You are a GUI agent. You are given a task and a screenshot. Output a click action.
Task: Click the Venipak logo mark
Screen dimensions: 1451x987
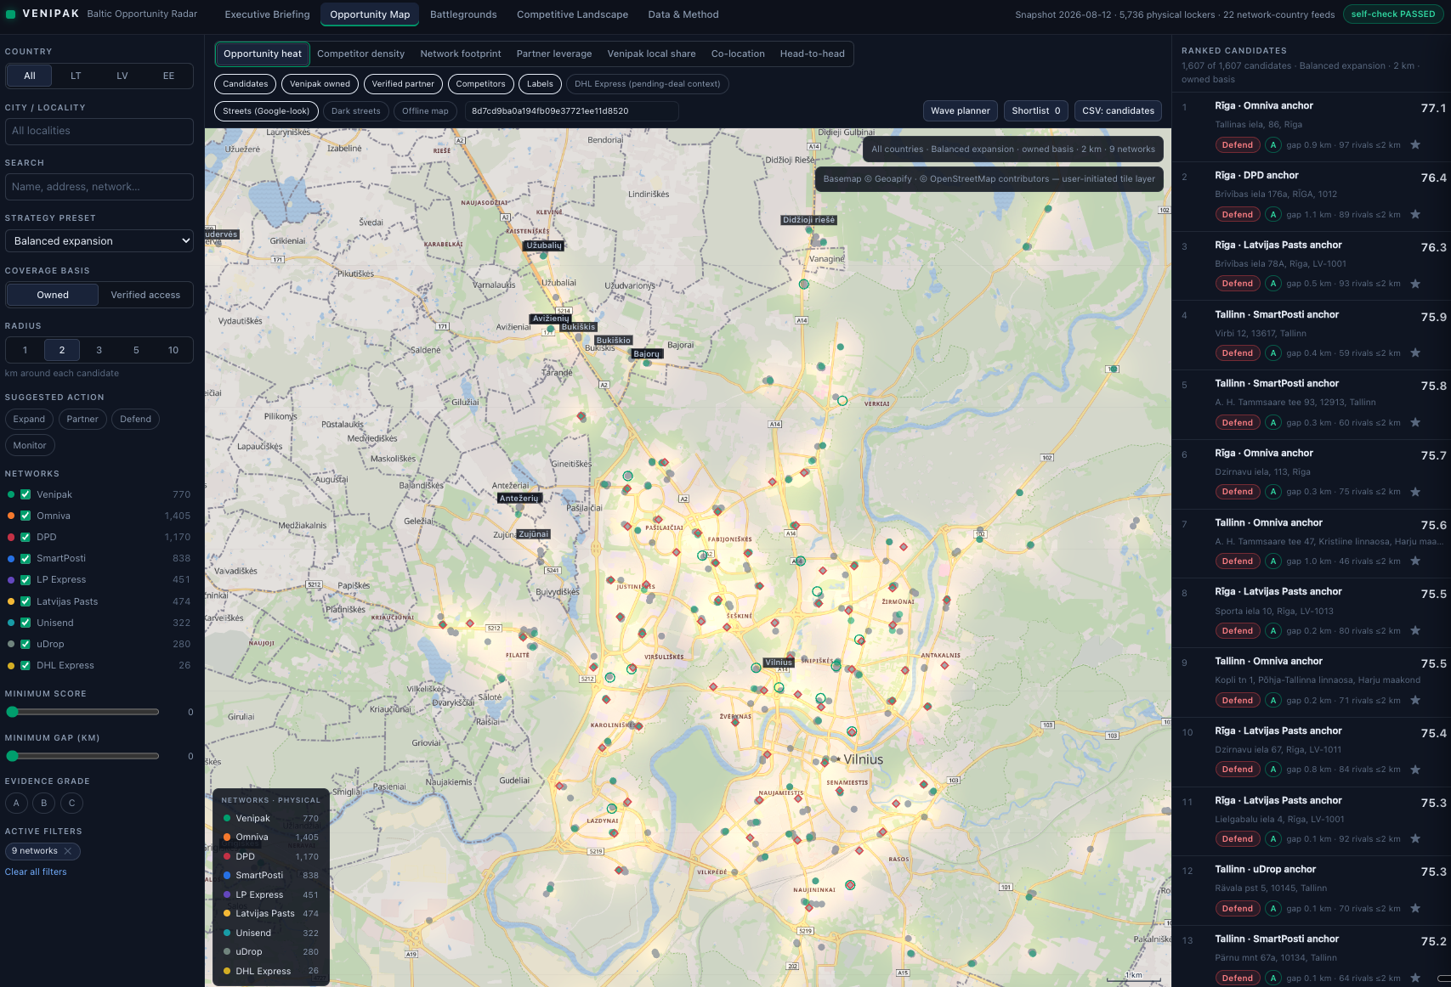[x=11, y=14]
